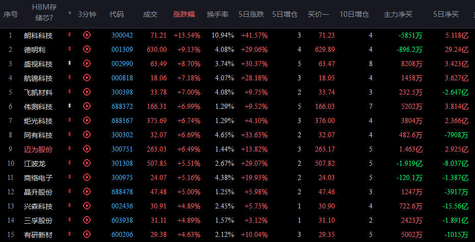
Task: Click 5-day net buy -15.56亿
Action: (x=455, y=206)
